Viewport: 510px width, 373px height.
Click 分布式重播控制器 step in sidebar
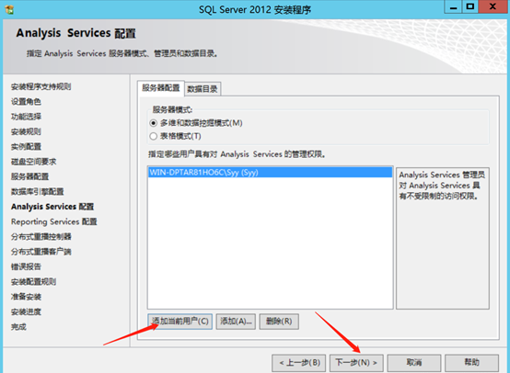pos(41,237)
